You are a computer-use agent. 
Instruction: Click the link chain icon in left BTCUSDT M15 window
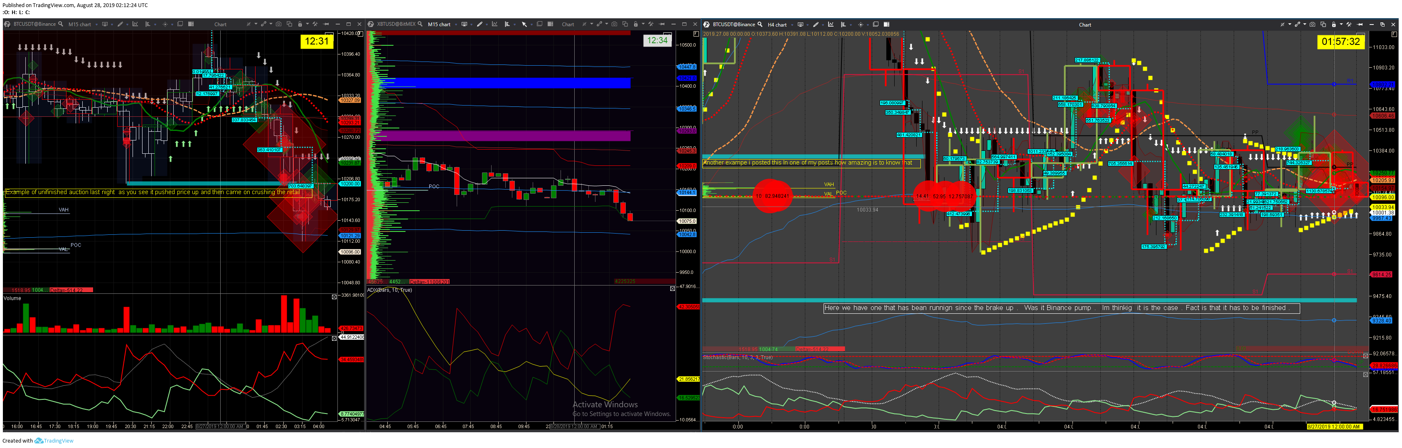tap(263, 24)
